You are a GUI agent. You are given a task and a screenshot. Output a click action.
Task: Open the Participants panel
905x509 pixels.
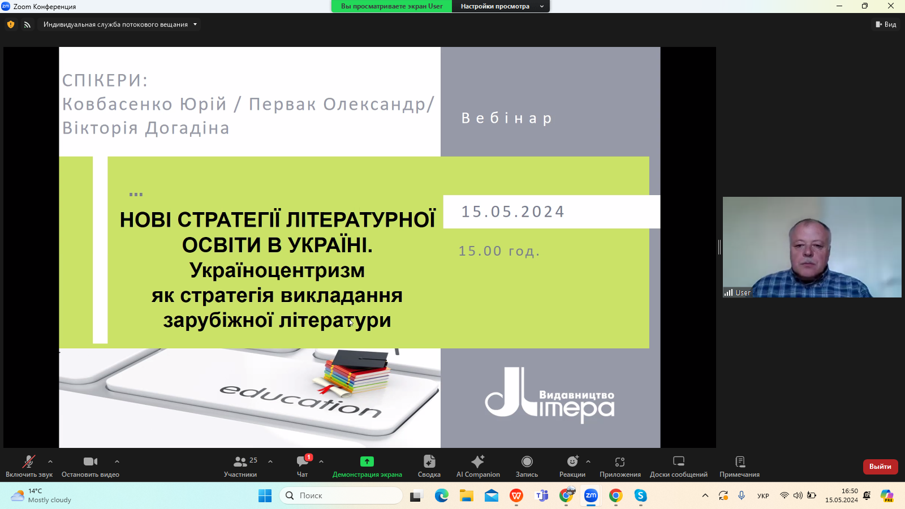240,466
